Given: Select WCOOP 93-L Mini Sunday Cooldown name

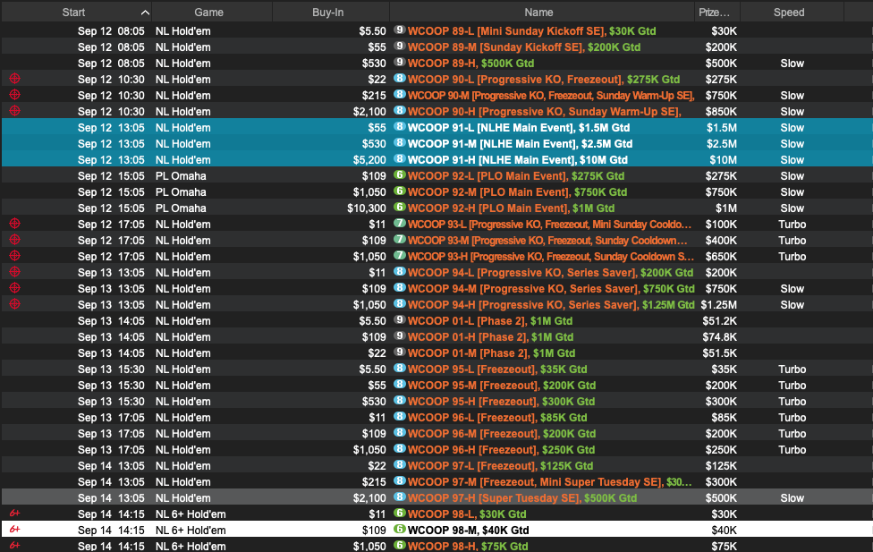Looking at the screenshot, I should 549,225.
